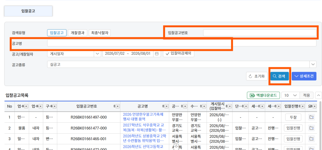Open filter dropdown of 입찰공고번호 column
Image resolution: width=322 pixels, height=150 pixels.
pyautogui.click(x=118, y=106)
